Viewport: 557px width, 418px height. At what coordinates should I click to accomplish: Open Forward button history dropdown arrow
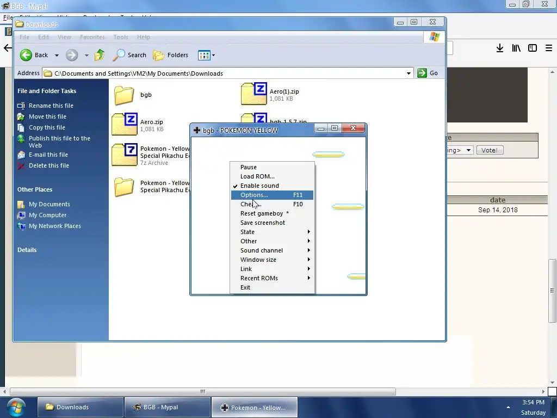pos(86,56)
